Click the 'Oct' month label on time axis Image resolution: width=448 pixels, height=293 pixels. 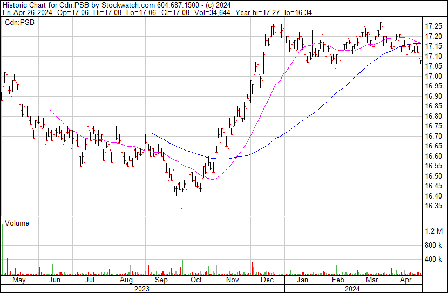coord(196,280)
